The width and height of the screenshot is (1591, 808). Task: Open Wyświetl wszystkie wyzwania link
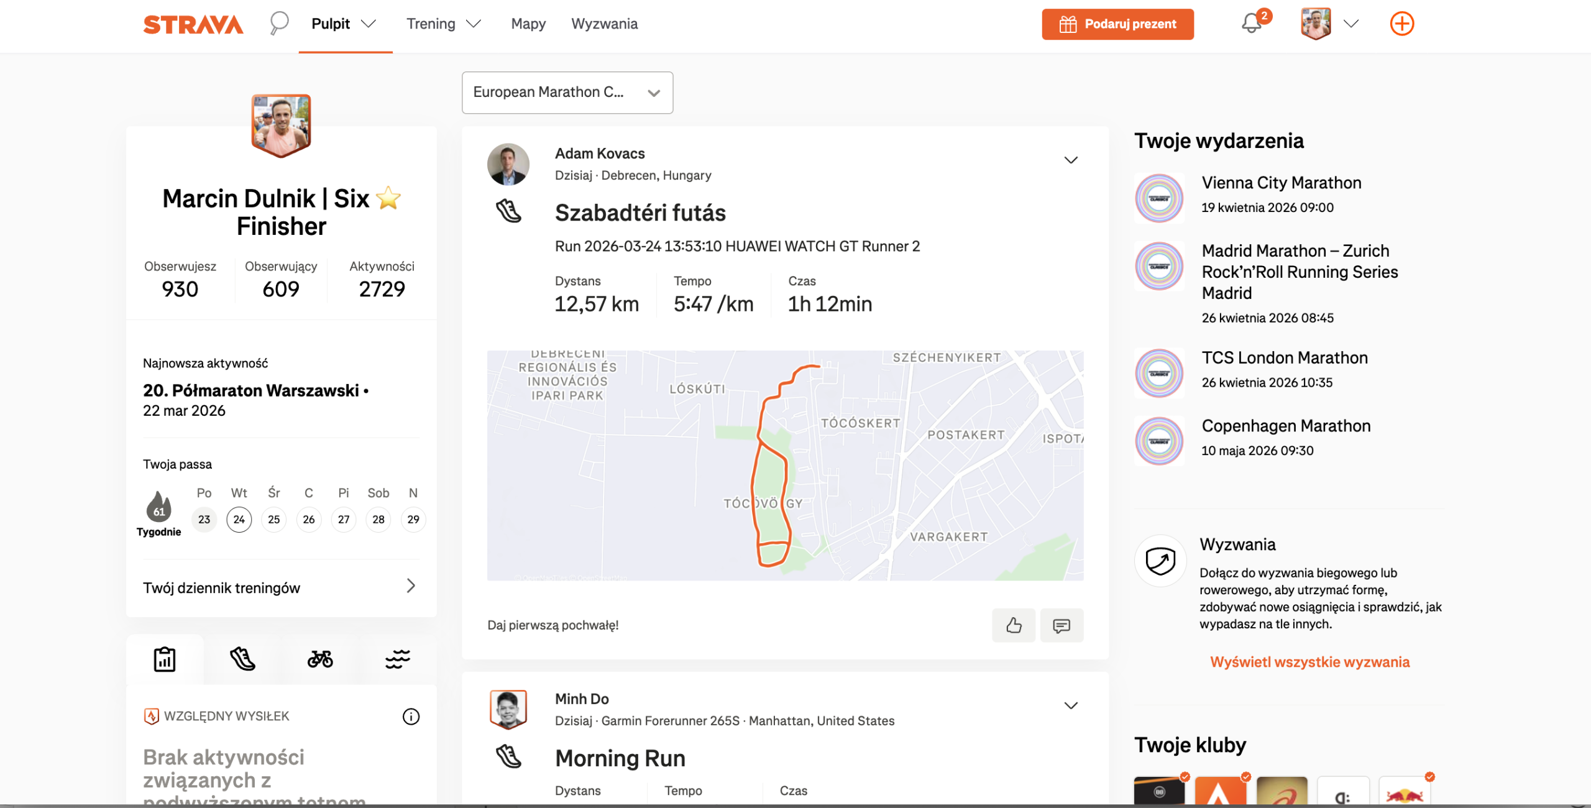pos(1309,662)
